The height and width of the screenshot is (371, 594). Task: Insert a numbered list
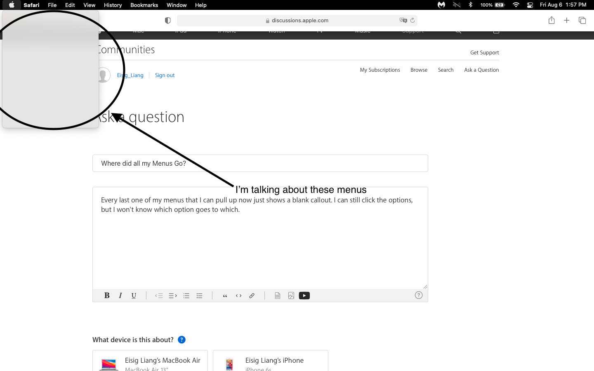point(186,296)
